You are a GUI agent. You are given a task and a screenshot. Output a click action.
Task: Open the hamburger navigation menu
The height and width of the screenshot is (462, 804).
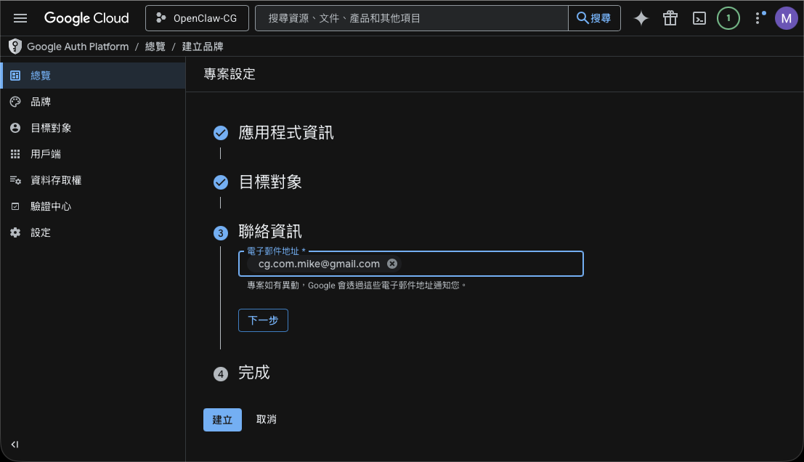pos(20,18)
